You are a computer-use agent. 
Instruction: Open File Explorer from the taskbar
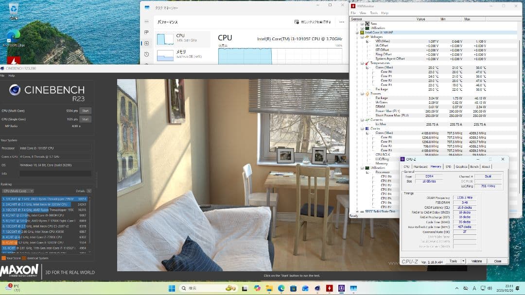click(269, 288)
